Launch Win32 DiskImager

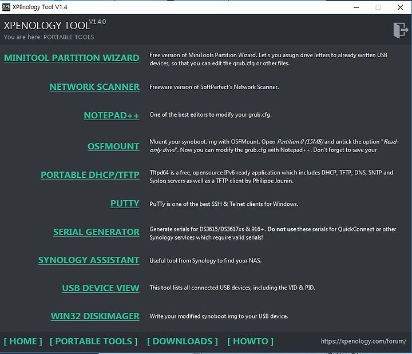95,316
